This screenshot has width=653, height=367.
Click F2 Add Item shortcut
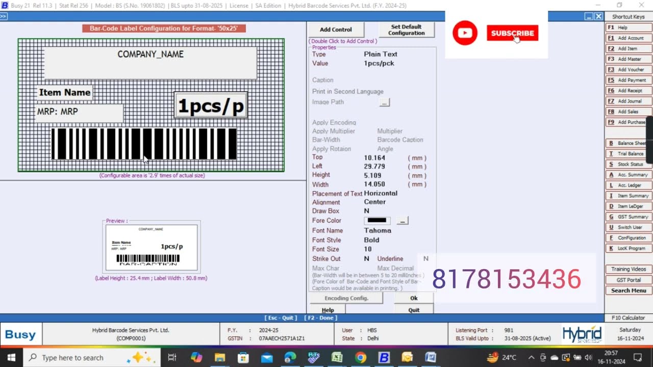tap(629, 48)
